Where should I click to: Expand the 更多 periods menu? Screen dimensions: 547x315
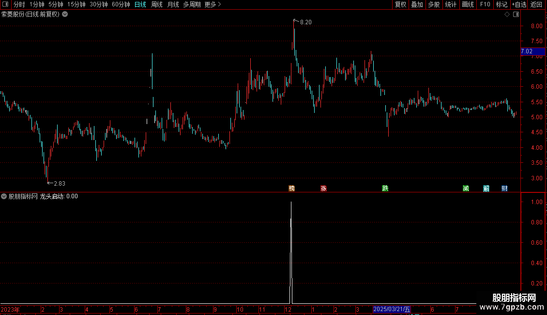click(x=213, y=4)
